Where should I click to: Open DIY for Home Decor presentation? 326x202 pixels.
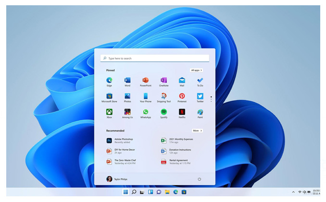click(121, 151)
